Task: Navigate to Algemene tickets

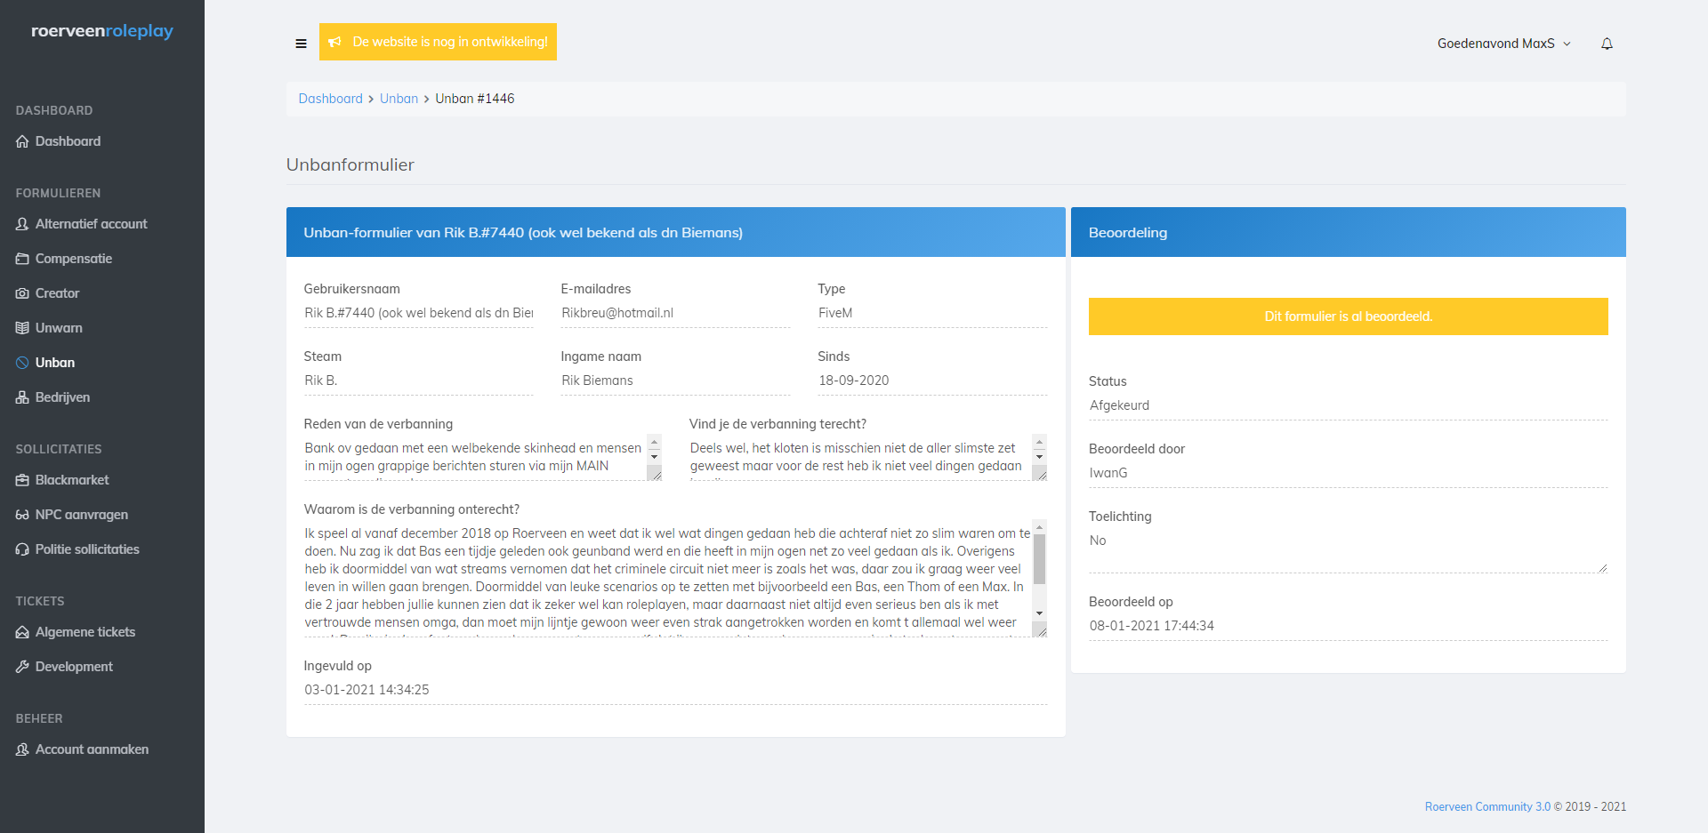Action: pos(85,632)
